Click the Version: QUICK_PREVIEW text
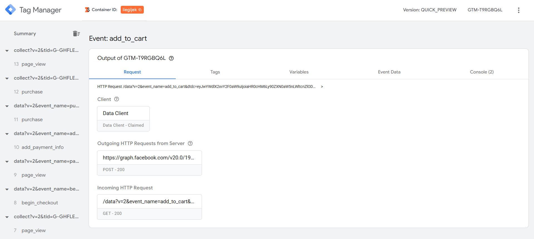The height and width of the screenshot is (239, 534). point(430,10)
